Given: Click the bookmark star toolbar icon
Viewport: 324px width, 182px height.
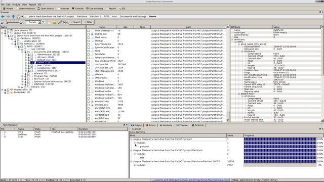Looking at the screenshot, I should (x=54, y=22).
